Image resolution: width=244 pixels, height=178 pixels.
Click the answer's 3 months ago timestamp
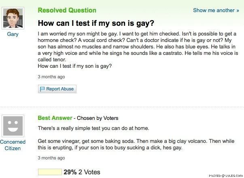point(51,158)
